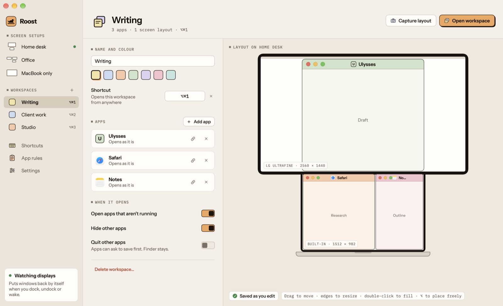Choose the orange colour swatch
Image resolution: width=503 pixels, height=306 pixels.
pyautogui.click(x=121, y=75)
